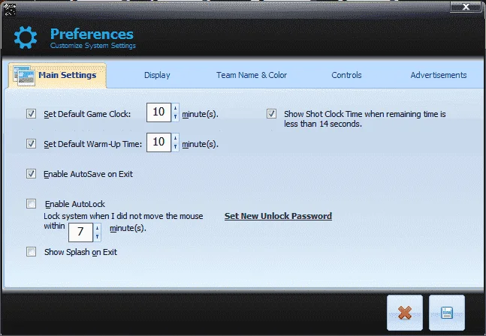Click the floppy disk save button
Screen dimensions: 486x336
(x=447, y=313)
